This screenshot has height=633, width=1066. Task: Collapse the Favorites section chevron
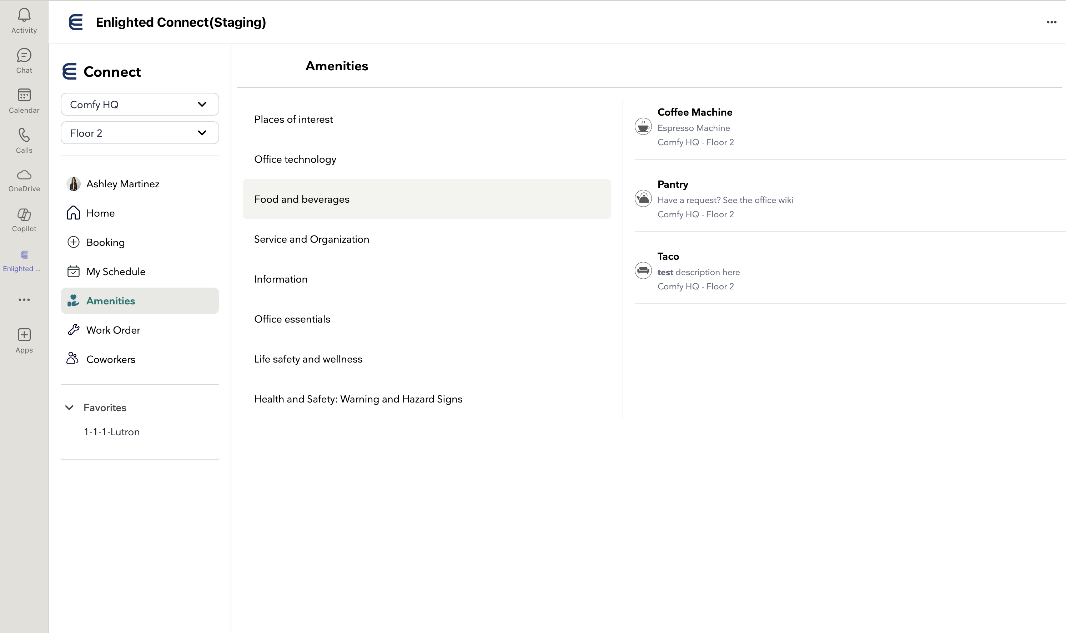point(69,407)
